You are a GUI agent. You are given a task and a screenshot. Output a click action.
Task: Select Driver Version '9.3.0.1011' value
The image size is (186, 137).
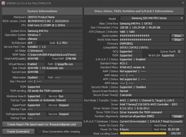[x=126, y=108]
